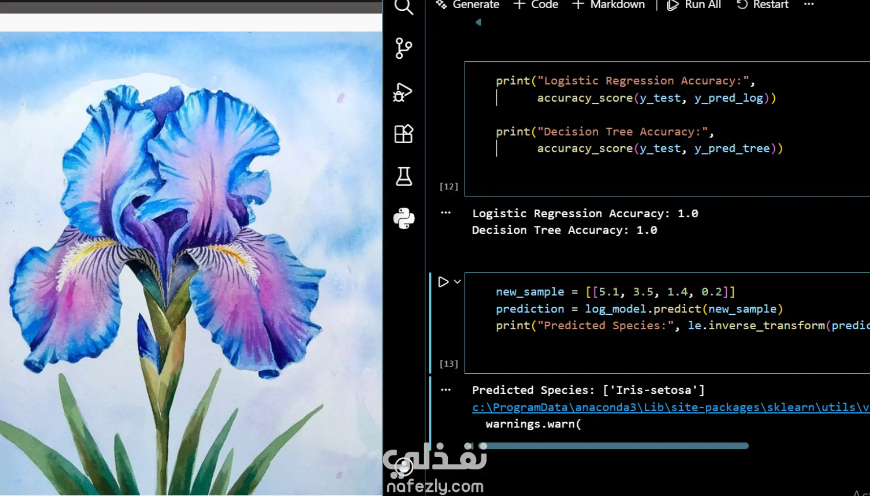Add a new Markdown cell
The width and height of the screenshot is (870, 496).
click(x=608, y=5)
